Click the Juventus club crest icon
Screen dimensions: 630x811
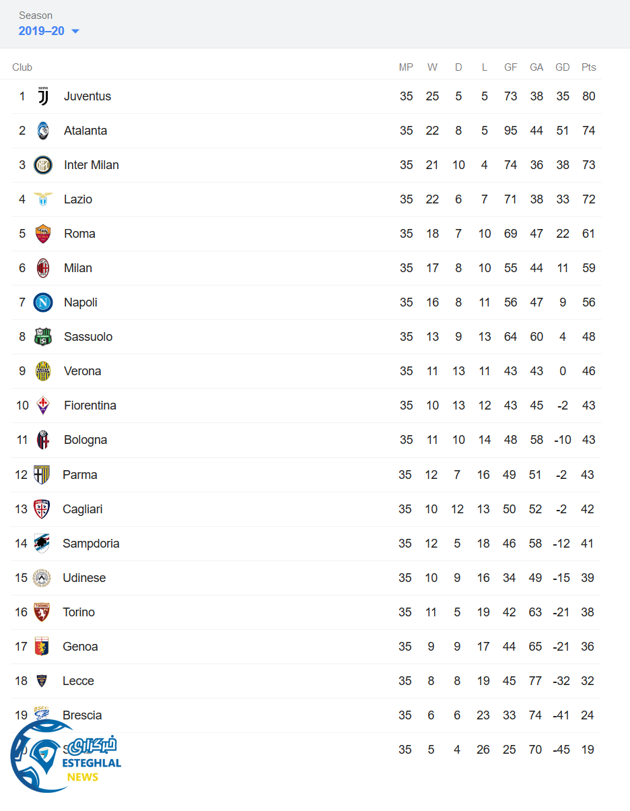[43, 96]
